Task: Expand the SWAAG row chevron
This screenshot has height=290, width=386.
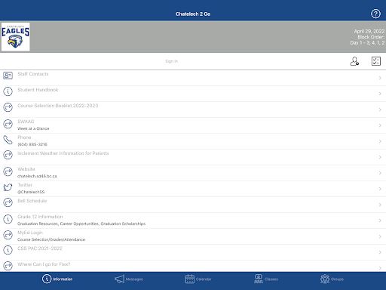Action: click(380, 125)
